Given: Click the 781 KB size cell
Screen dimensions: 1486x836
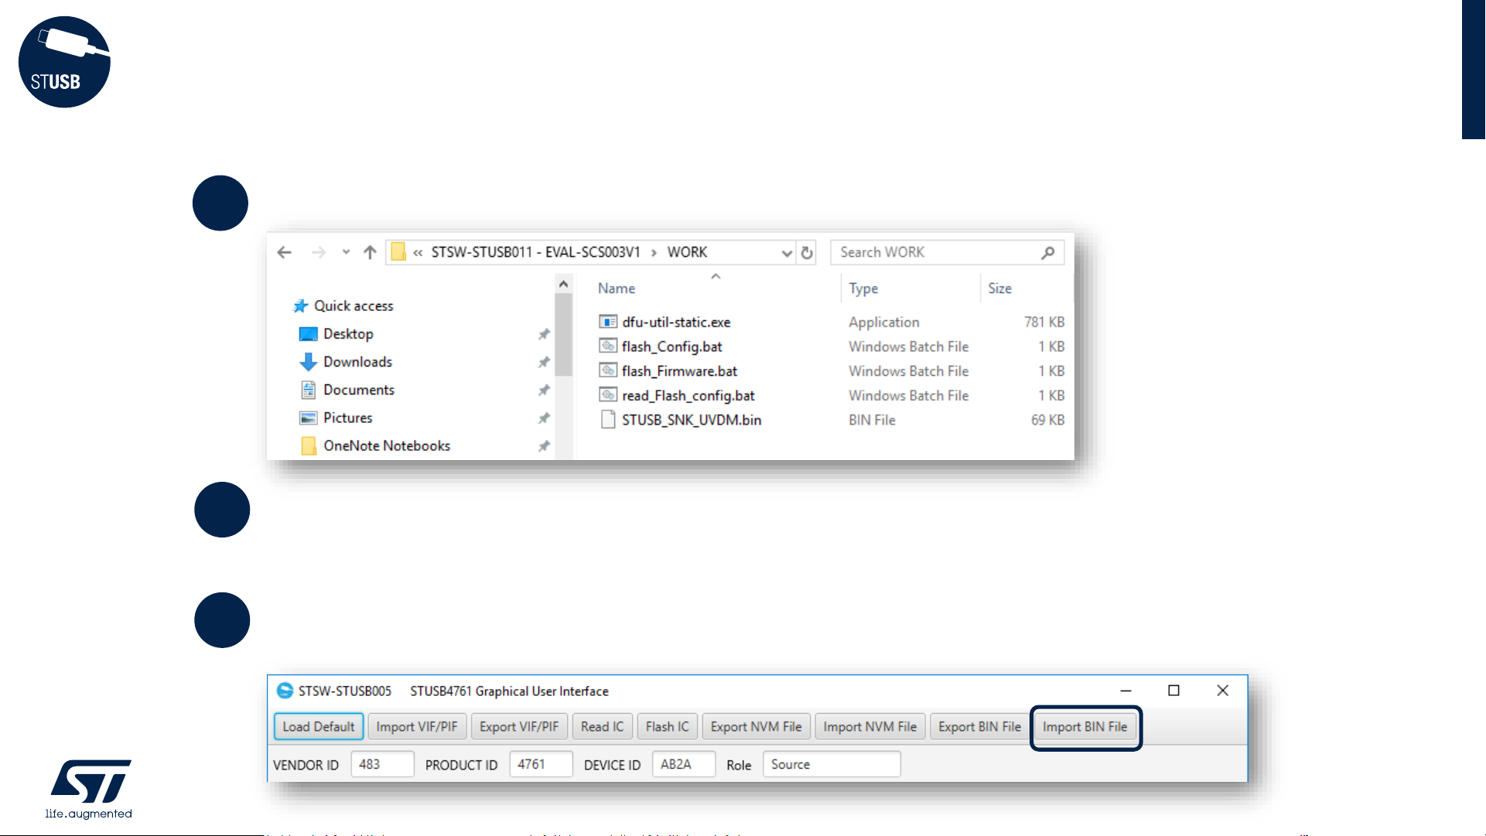Looking at the screenshot, I should [1044, 322].
